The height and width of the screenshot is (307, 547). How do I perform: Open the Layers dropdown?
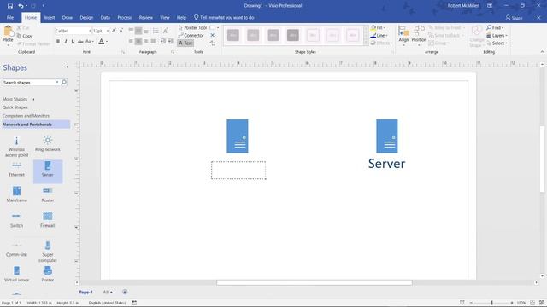(x=497, y=36)
